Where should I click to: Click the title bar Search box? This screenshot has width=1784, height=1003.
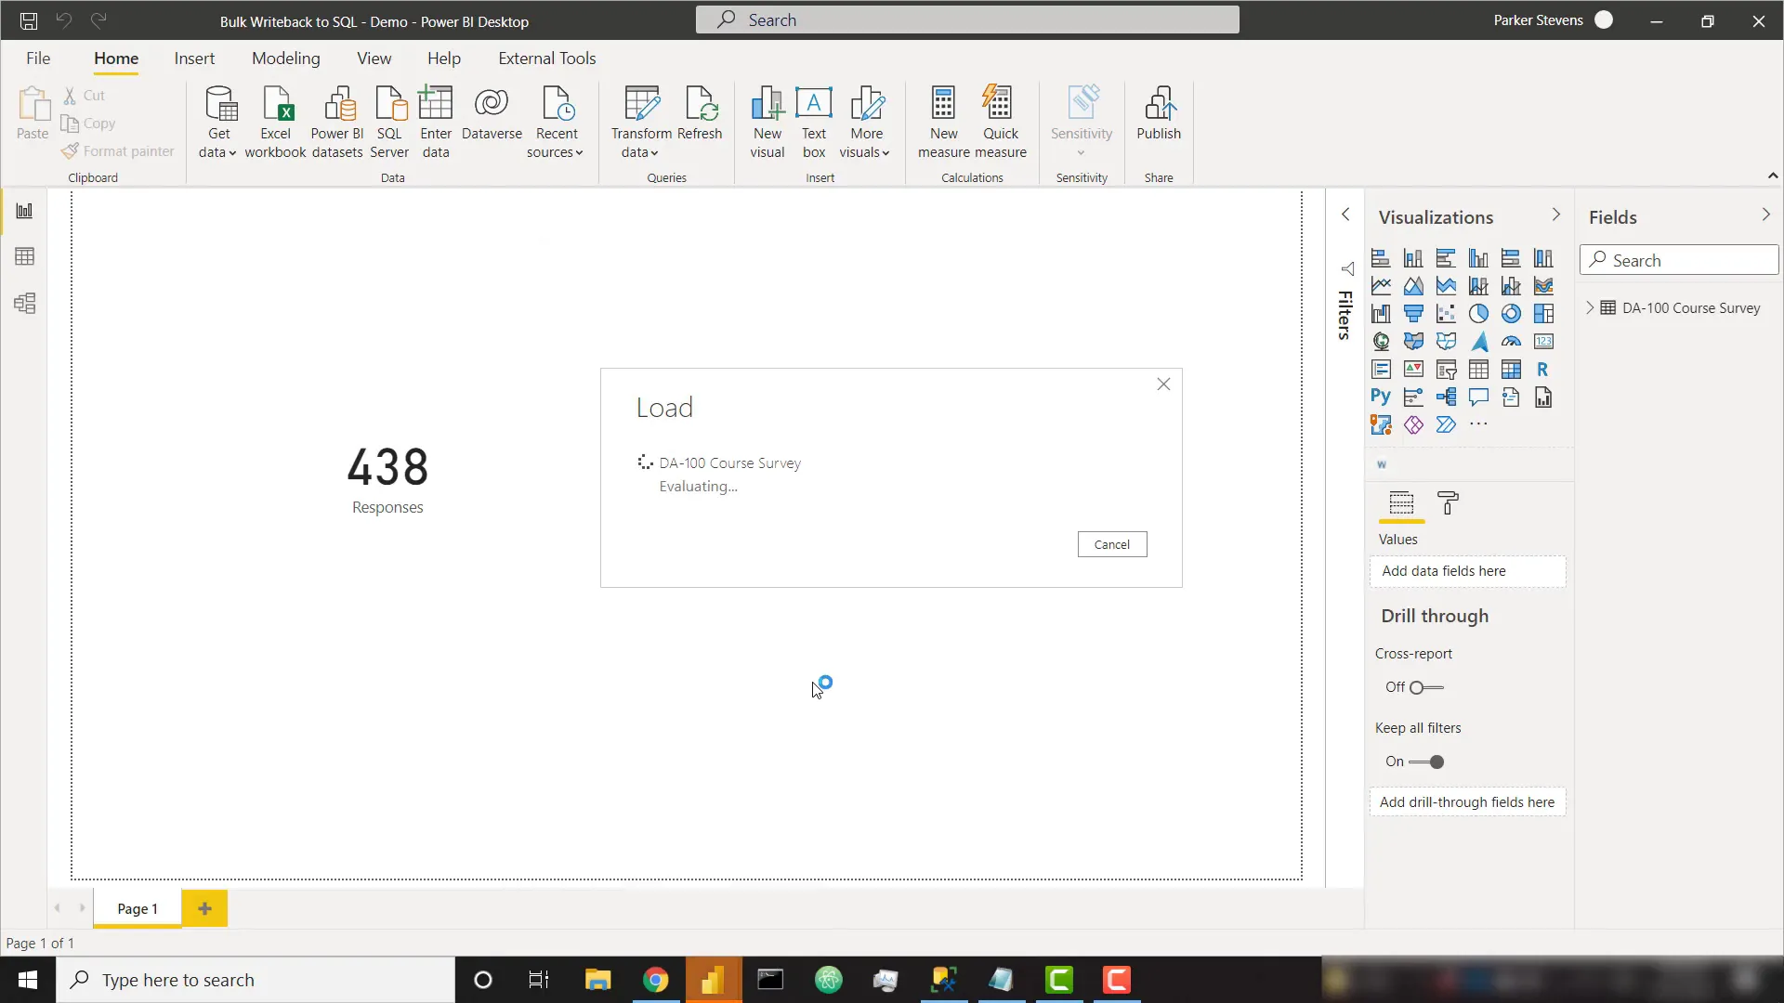coord(967,20)
